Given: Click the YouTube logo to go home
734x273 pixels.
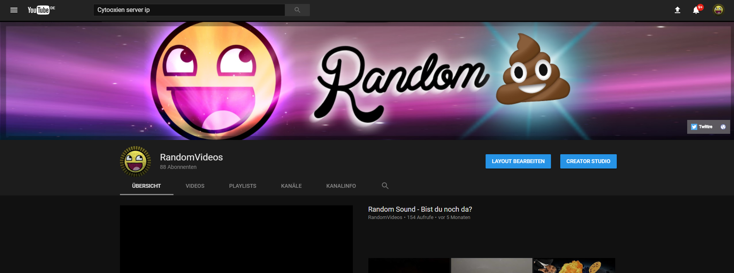Looking at the screenshot, I should 39,10.
